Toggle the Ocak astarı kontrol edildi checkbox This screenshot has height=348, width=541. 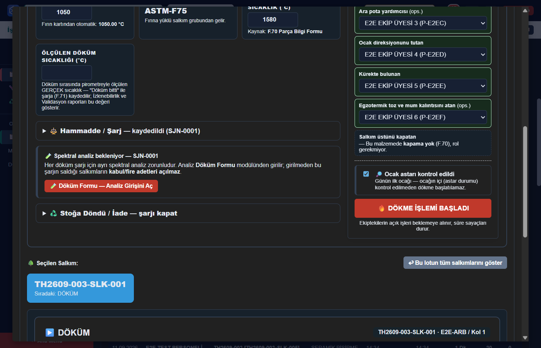(366, 174)
